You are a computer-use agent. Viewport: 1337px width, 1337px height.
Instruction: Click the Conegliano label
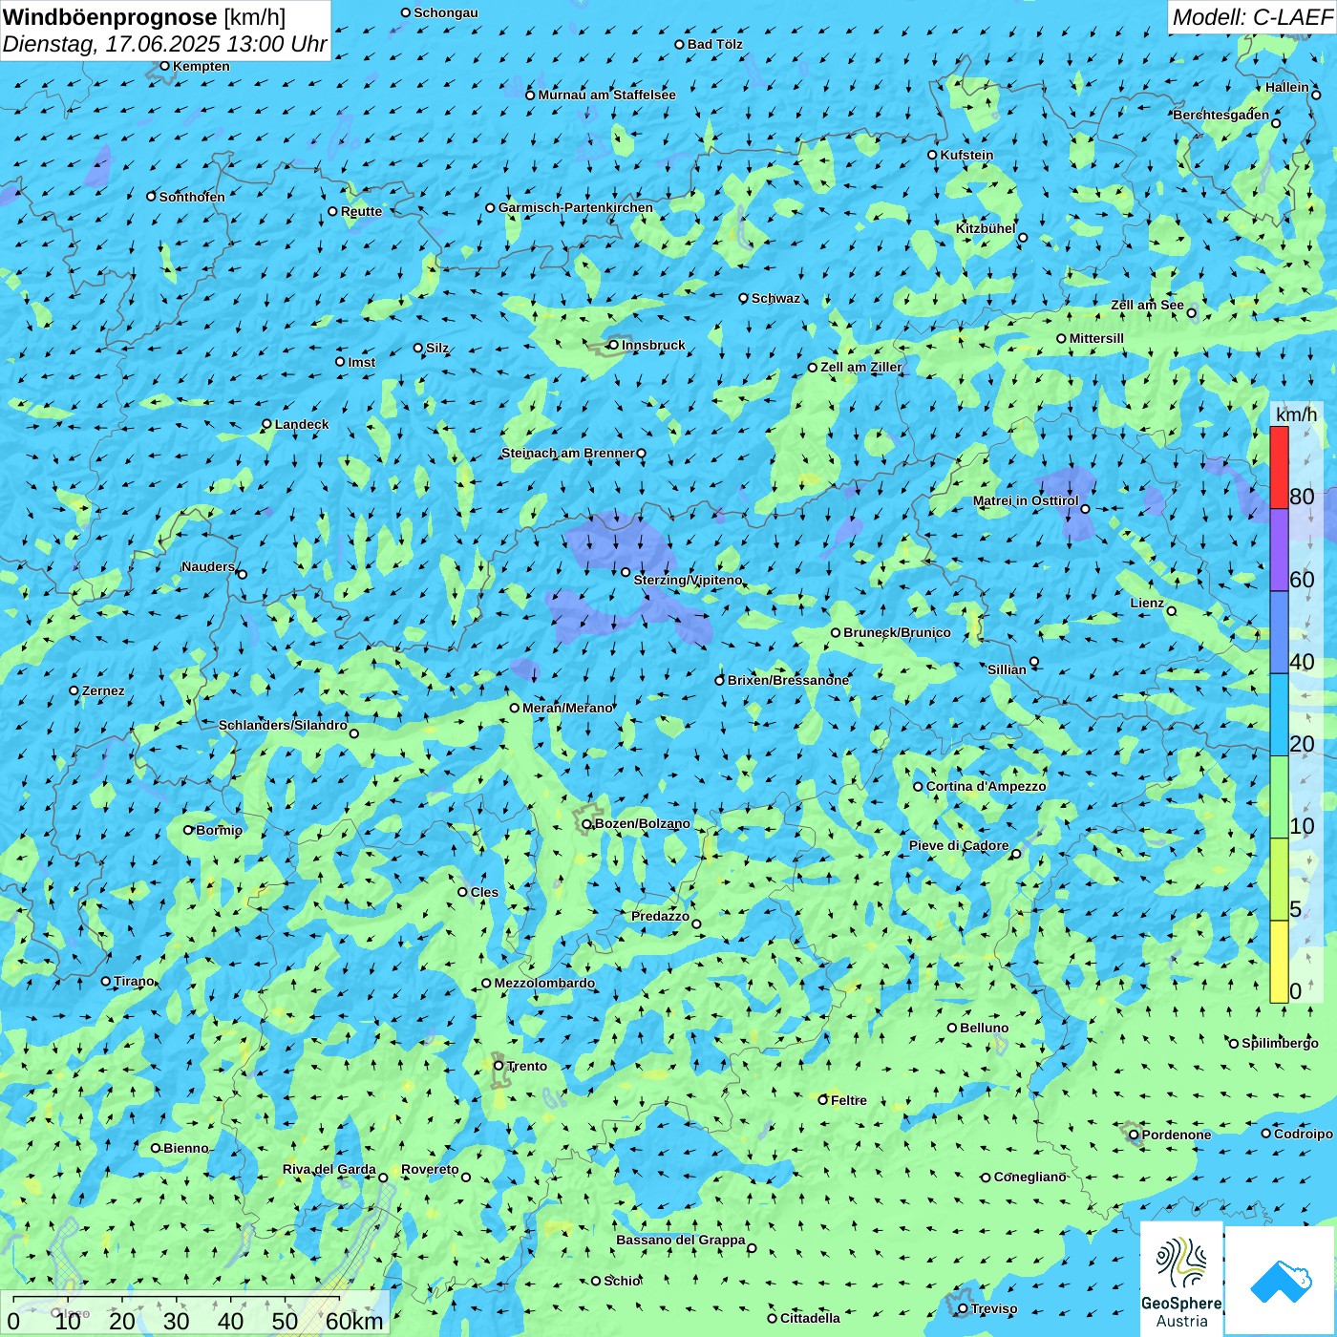pyautogui.click(x=1030, y=1177)
